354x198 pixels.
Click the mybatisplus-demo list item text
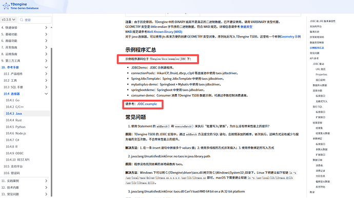(x=176, y=84)
